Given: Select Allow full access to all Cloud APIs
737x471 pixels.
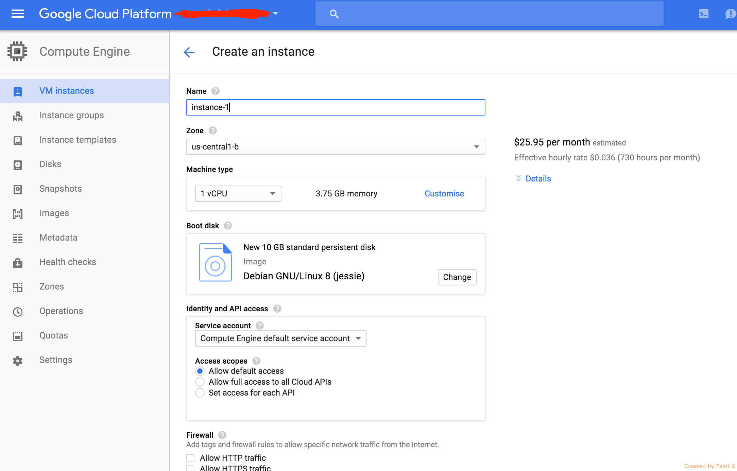Looking at the screenshot, I should click(200, 382).
